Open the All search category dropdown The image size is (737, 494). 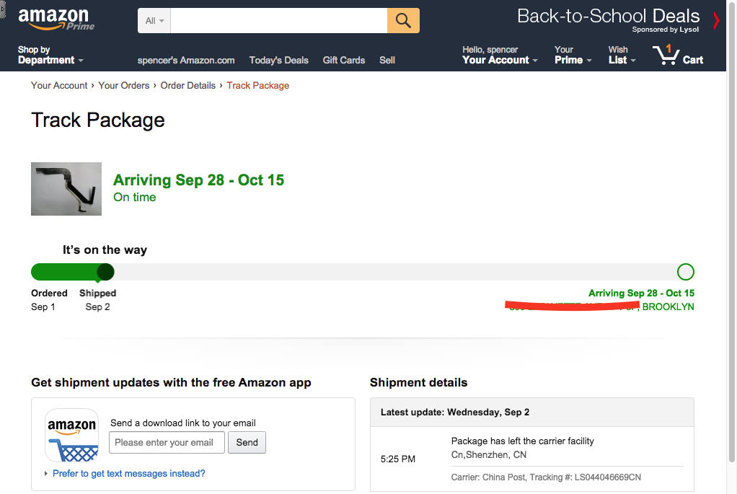[154, 21]
